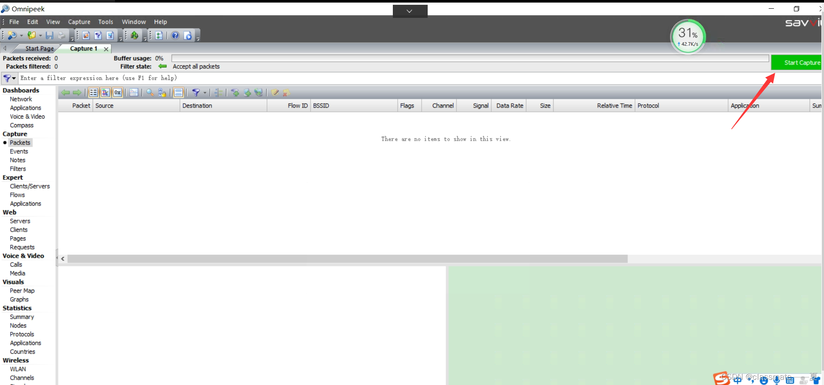Select Filters under Capture
824x385 pixels.
point(18,169)
